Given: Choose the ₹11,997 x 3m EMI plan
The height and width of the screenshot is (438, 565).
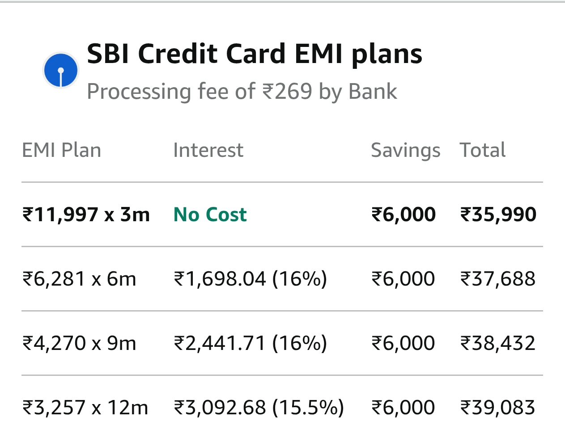Looking at the screenshot, I should pyautogui.click(x=86, y=215).
